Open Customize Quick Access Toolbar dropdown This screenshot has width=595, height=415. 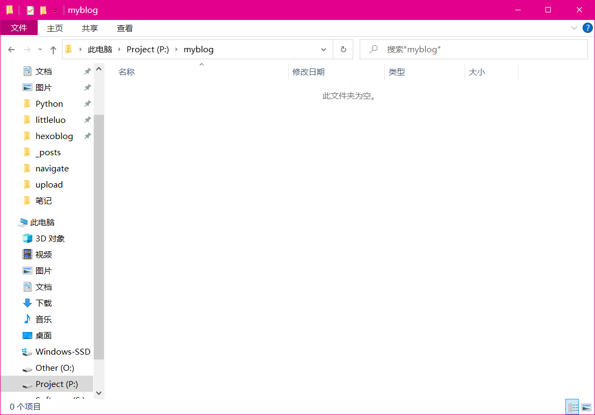click(55, 11)
